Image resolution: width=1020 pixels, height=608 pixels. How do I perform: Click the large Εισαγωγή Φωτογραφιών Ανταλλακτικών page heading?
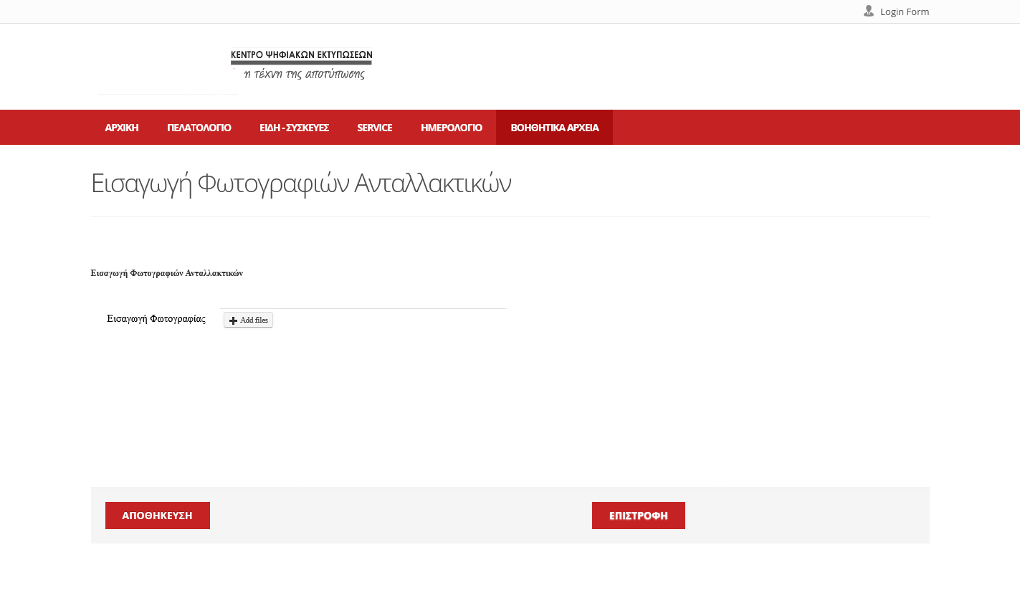pos(301,184)
